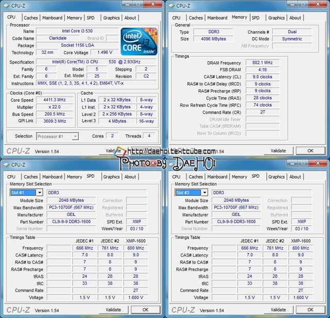The height and width of the screenshot is (318, 330).
Task: Click the Name field showing Intel Core i3 530
Action: coord(77,31)
